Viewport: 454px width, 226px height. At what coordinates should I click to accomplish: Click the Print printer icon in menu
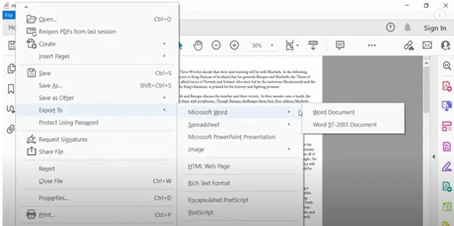[x=31, y=215]
